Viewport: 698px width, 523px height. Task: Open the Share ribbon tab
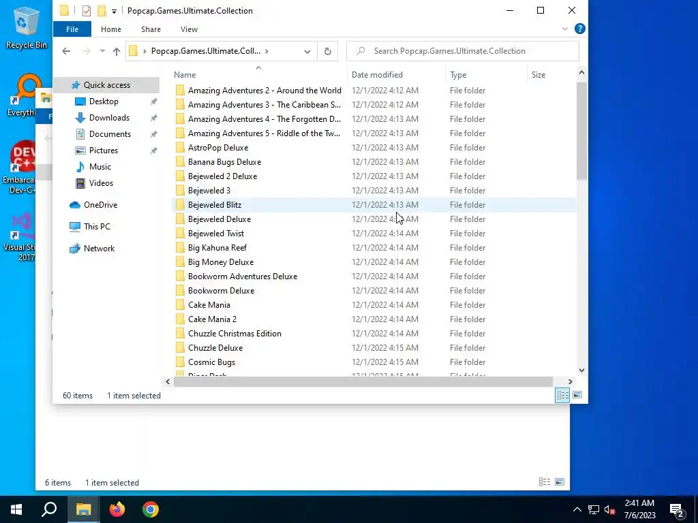(151, 29)
